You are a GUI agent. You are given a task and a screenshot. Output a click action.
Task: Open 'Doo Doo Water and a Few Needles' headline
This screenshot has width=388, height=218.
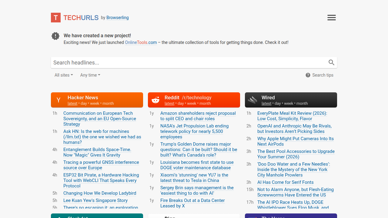point(294,170)
